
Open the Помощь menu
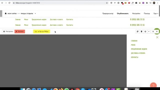(x=147, y=13)
